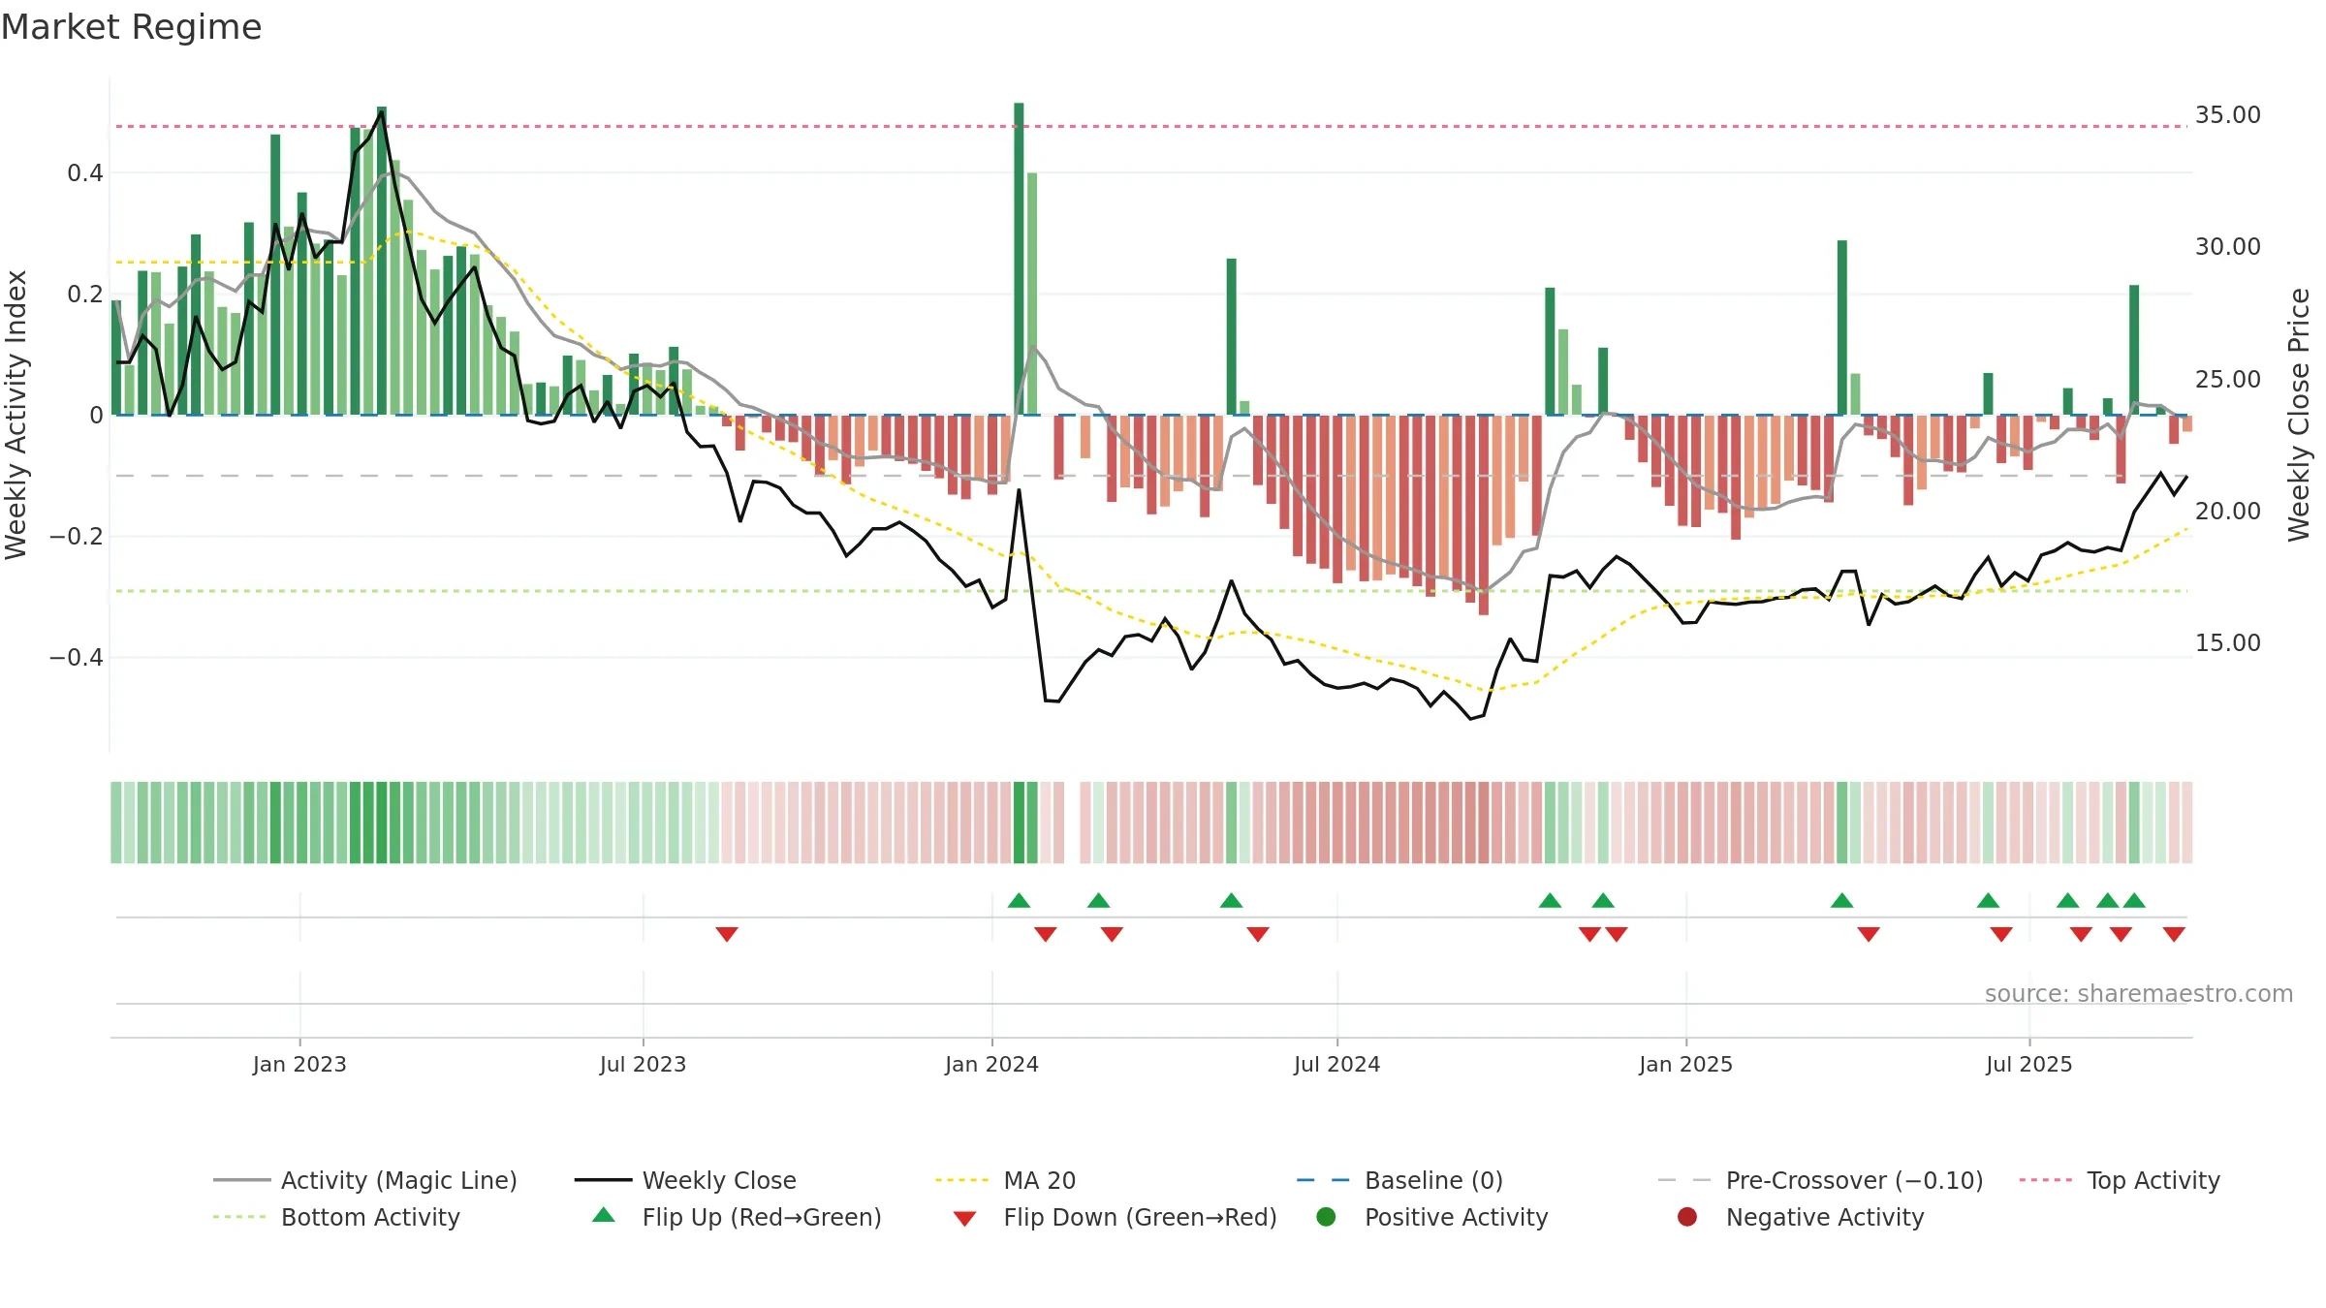
Task: Click the Jan 2023 axis label
Action: click(299, 1064)
